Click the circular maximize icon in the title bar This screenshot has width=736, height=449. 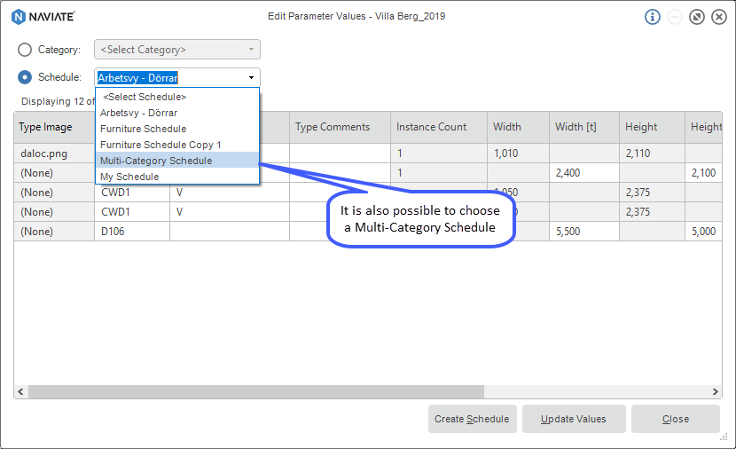coord(697,17)
